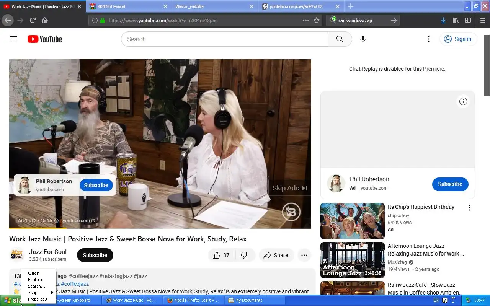The width and height of the screenshot is (490, 306).
Task: Click the search magnifier button
Action: 340,39
